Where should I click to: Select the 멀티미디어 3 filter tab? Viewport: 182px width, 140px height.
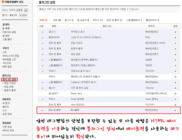[152, 20]
